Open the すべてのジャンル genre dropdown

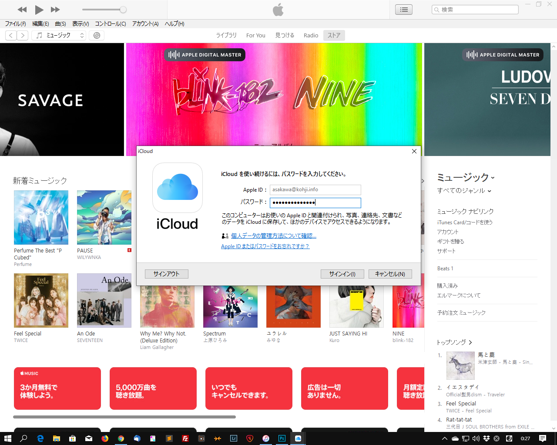[464, 191]
